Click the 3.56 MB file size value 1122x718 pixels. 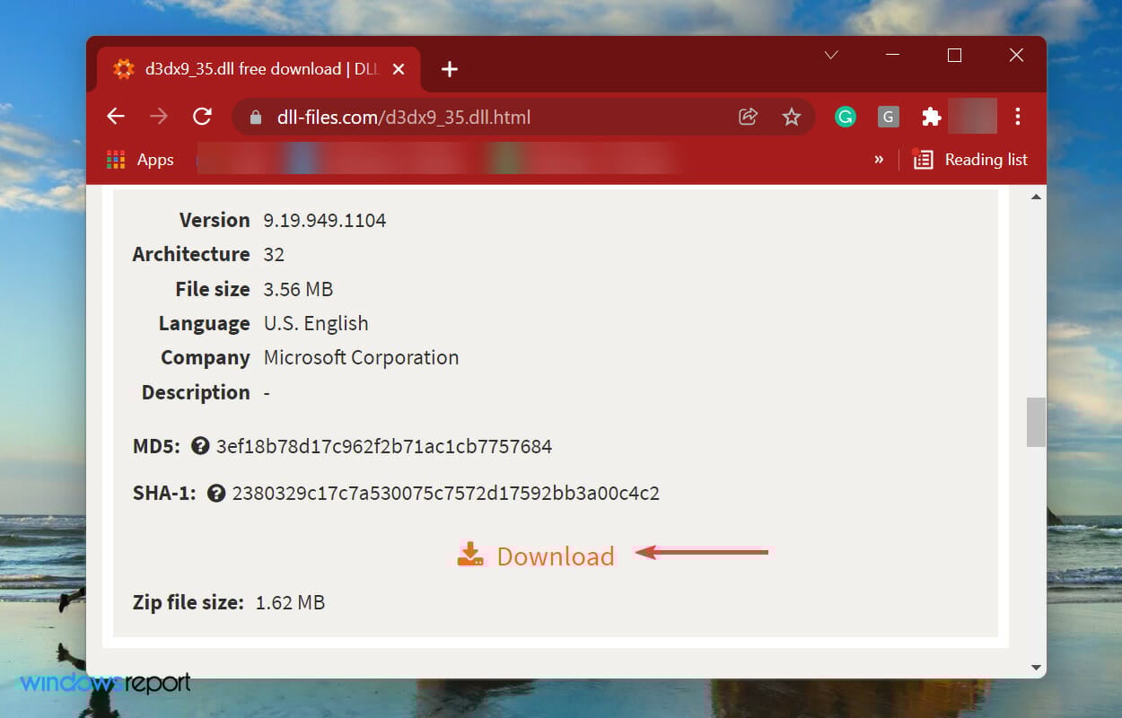(x=298, y=290)
